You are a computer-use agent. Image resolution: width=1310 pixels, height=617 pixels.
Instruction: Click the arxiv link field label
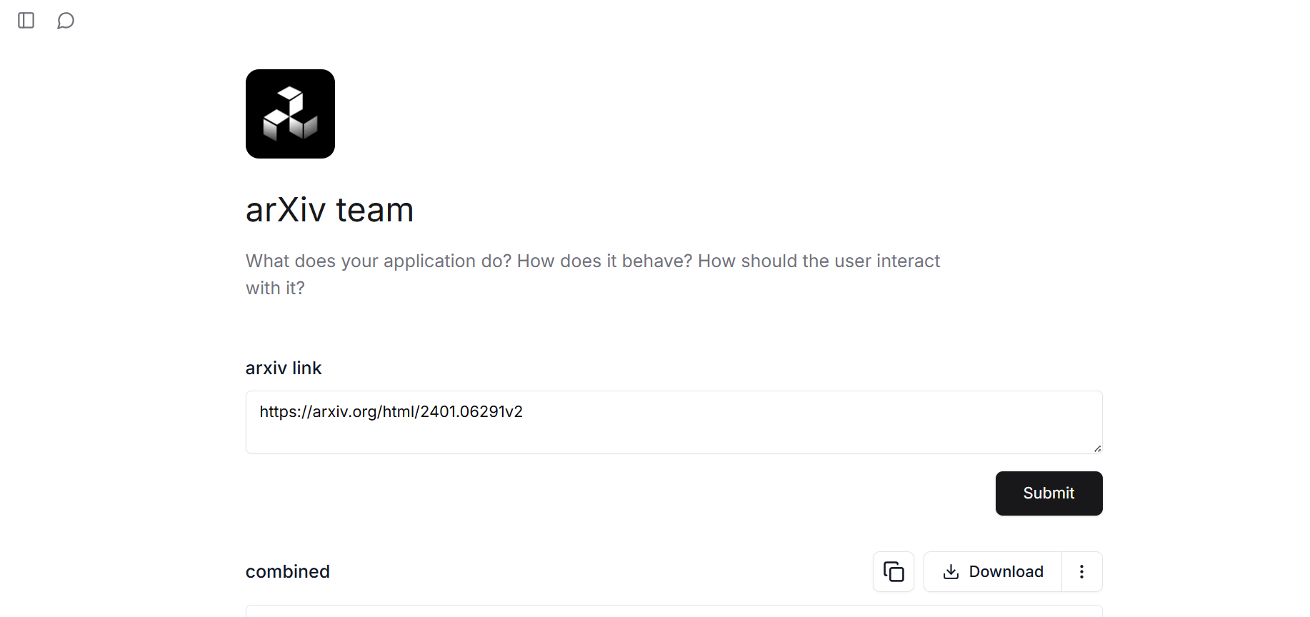[x=284, y=368]
